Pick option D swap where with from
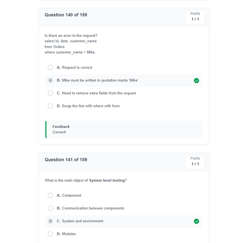 (x=50, y=106)
